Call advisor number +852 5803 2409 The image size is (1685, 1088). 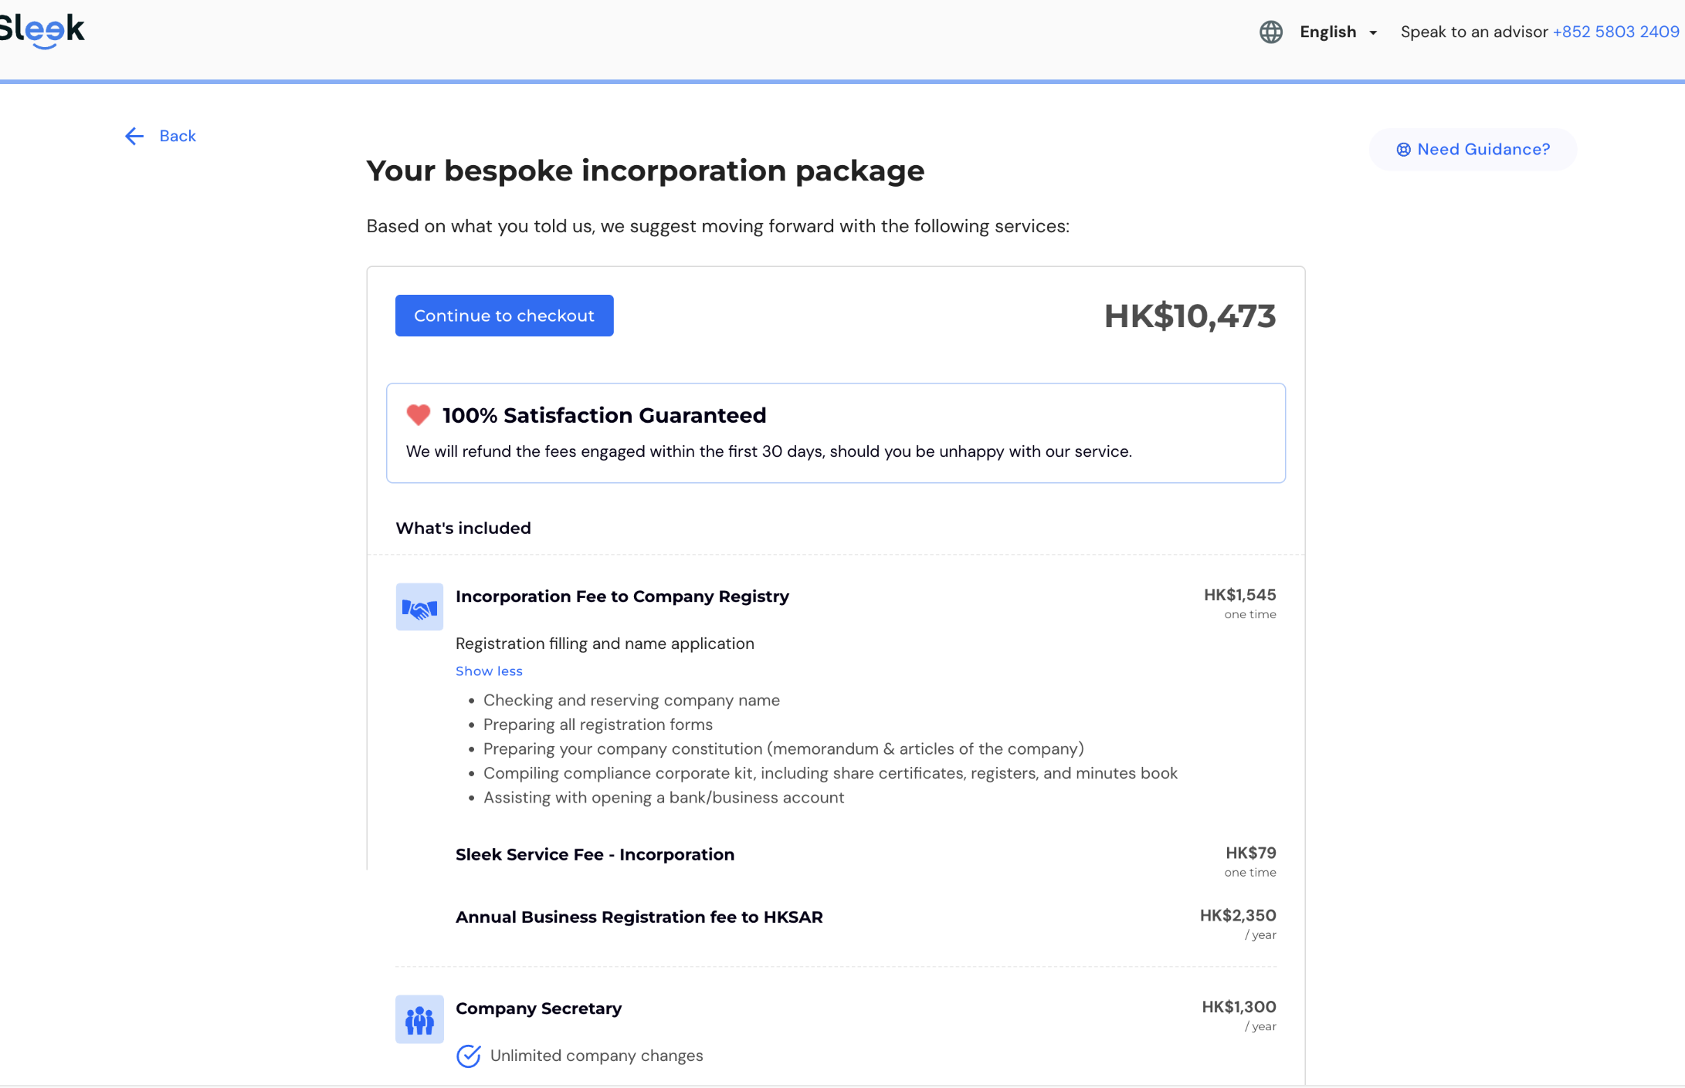pos(1615,32)
